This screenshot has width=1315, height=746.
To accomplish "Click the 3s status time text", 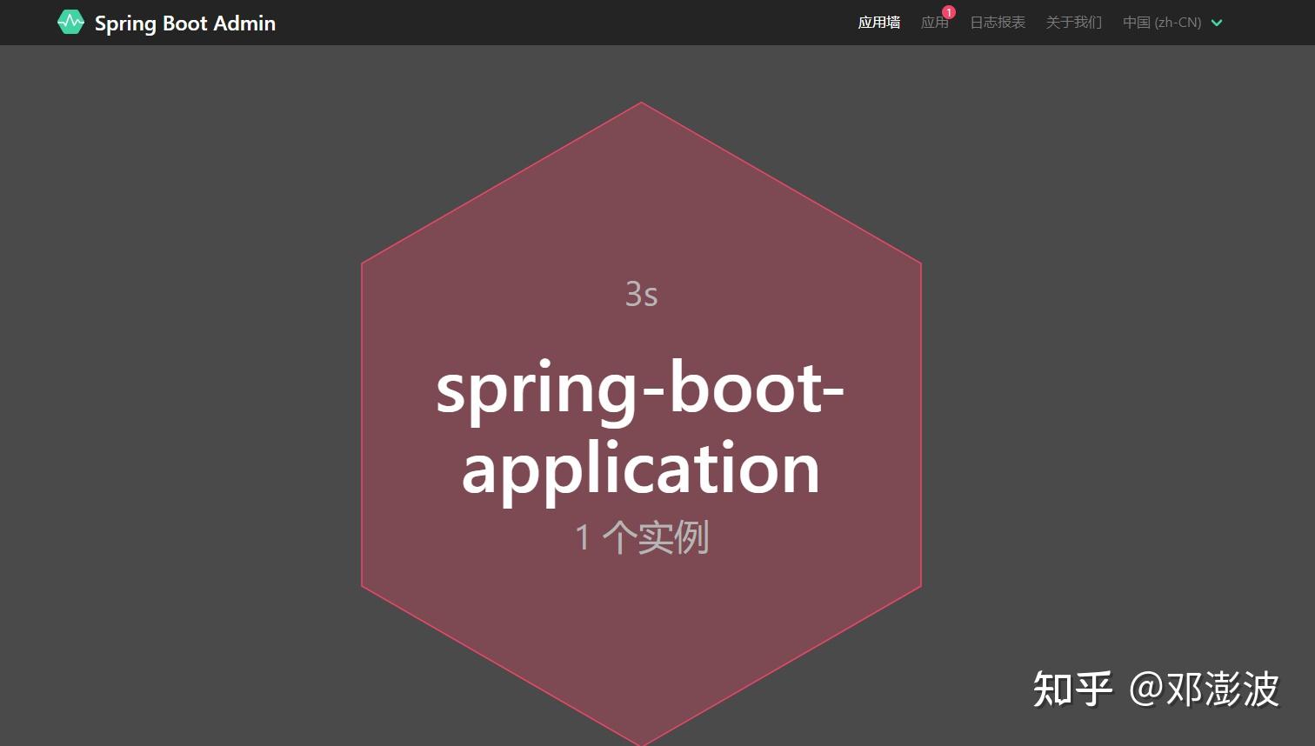I will (642, 294).
